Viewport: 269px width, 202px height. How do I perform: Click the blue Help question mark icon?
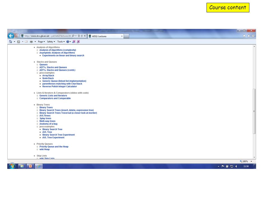click(x=68, y=42)
